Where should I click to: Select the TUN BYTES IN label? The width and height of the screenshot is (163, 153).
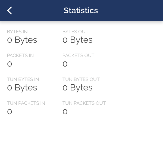[x=23, y=79]
